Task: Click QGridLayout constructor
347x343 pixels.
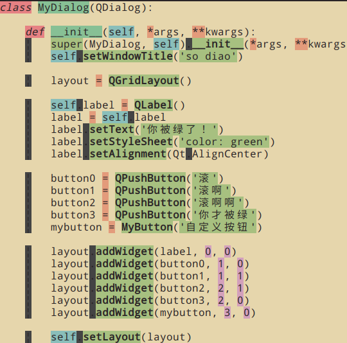Action: [x=144, y=80]
